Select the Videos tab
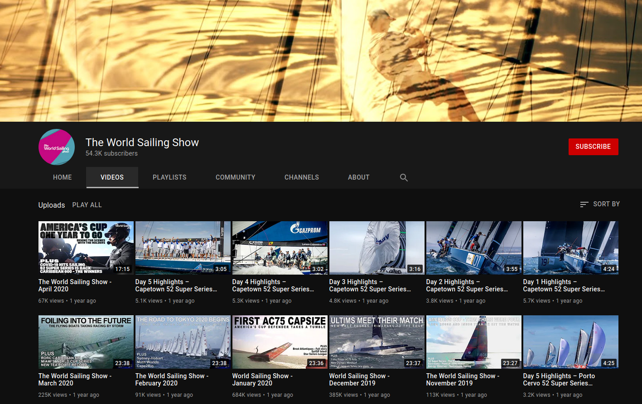This screenshot has height=404, width=642. 112,177
